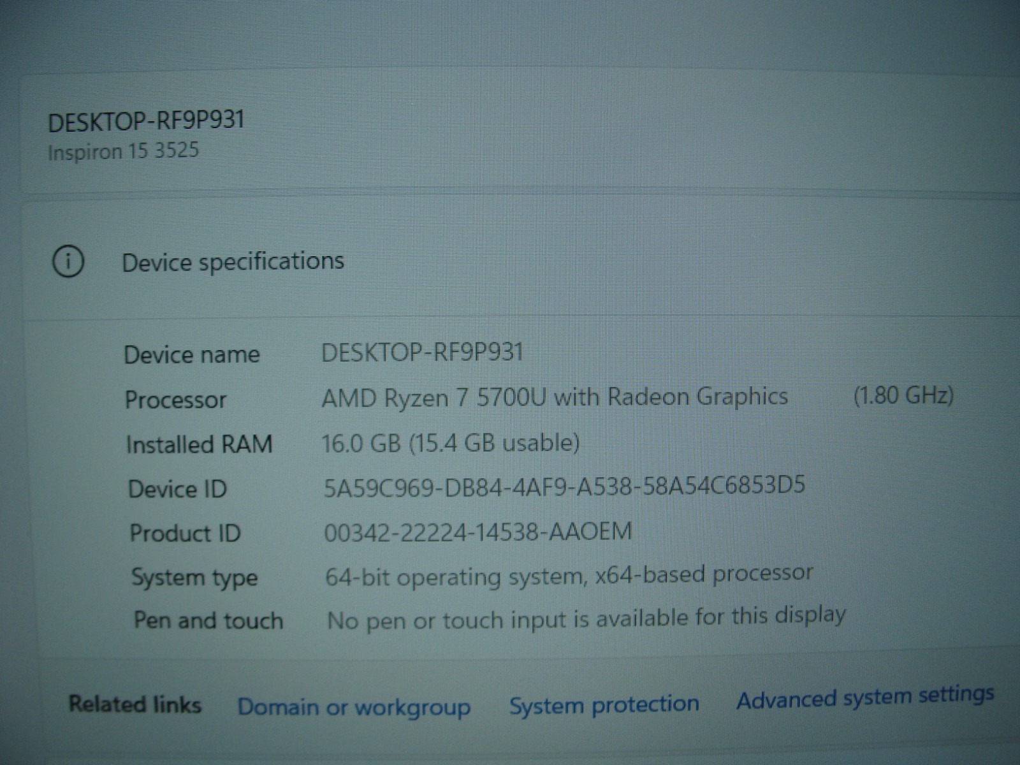Select the Device name value DESKTOP-RF9P931

click(x=422, y=352)
